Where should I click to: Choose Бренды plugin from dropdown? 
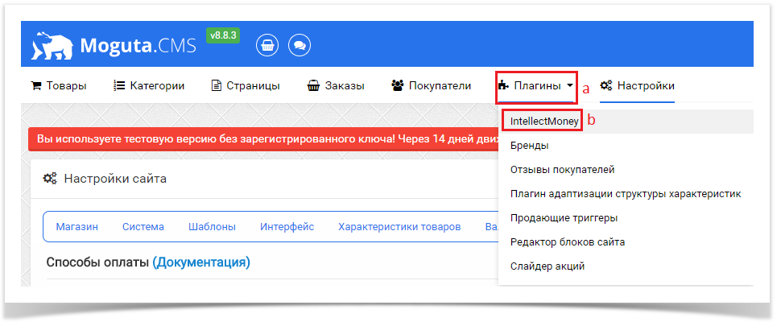pyautogui.click(x=530, y=146)
